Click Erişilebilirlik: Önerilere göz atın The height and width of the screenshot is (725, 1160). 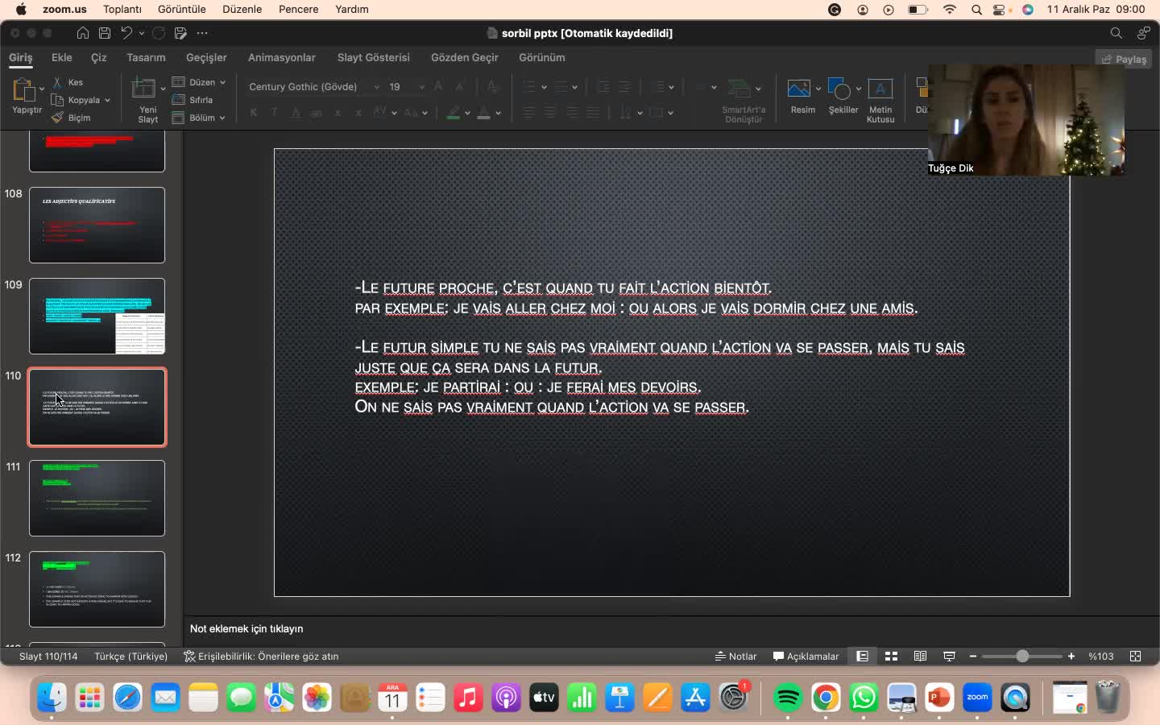coord(261,657)
